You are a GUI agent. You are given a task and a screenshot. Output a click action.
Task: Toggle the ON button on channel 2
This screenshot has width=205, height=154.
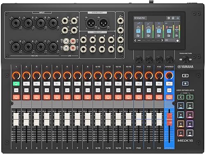(x=26, y=97)
